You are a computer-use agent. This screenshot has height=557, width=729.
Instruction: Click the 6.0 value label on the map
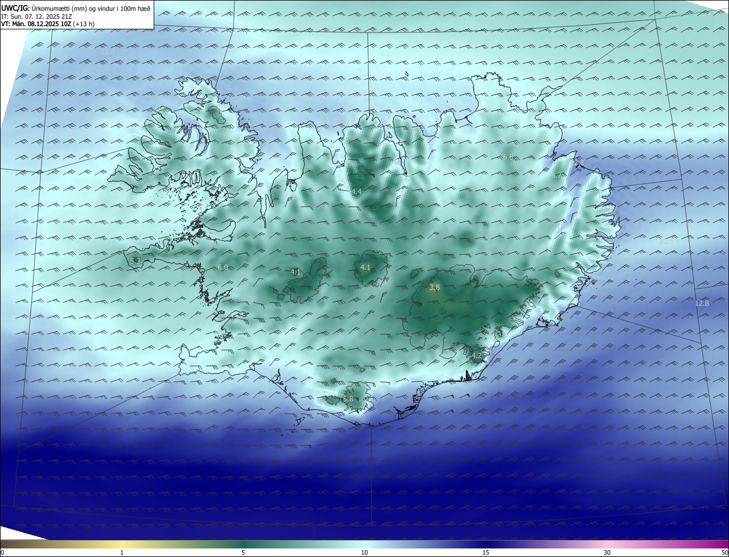(x=223, y=267)
